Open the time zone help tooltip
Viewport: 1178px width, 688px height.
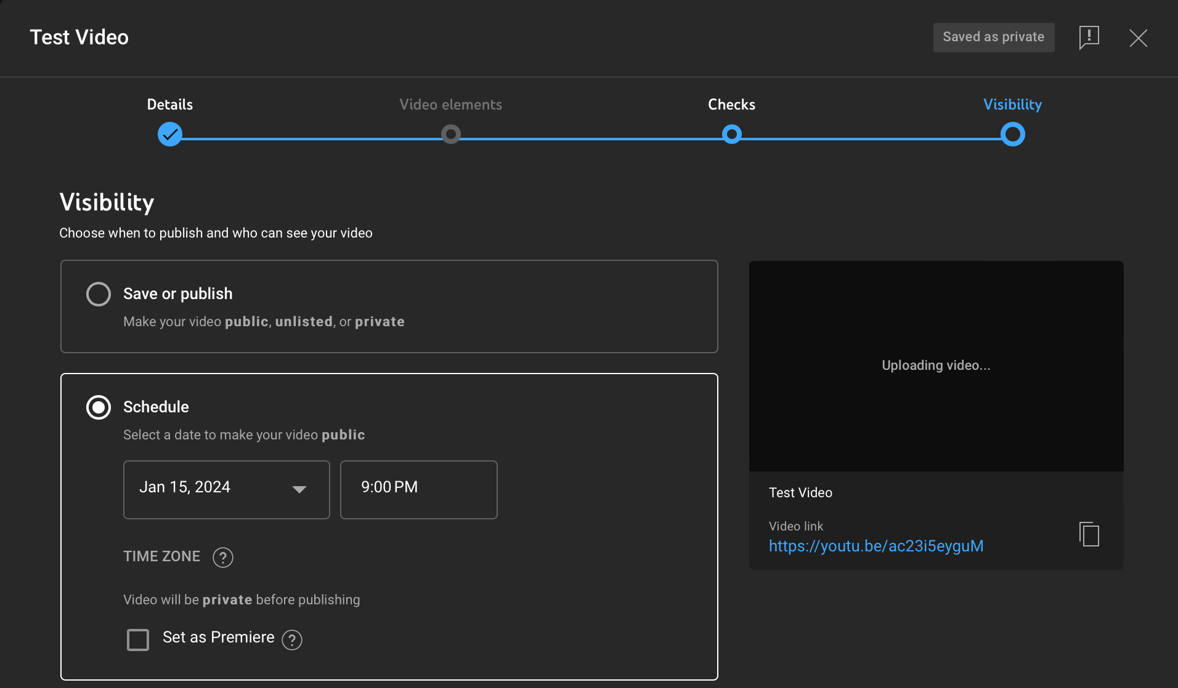(222, 558)
